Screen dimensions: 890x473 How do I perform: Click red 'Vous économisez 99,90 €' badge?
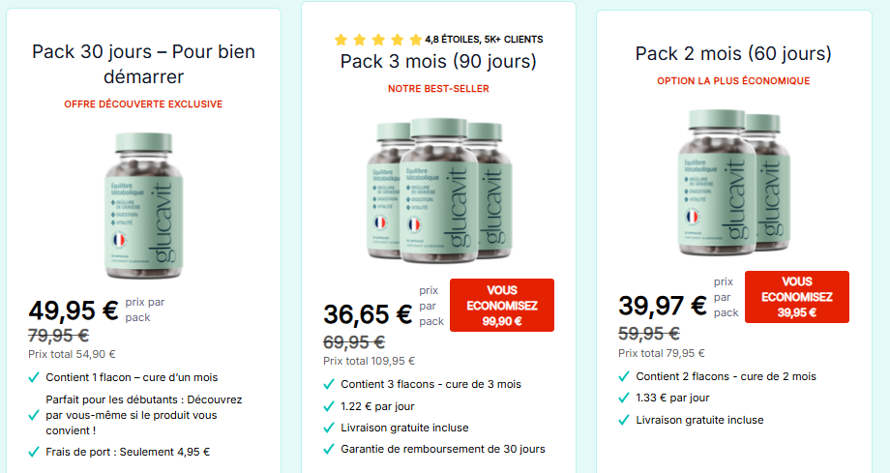tap(502, 305)
